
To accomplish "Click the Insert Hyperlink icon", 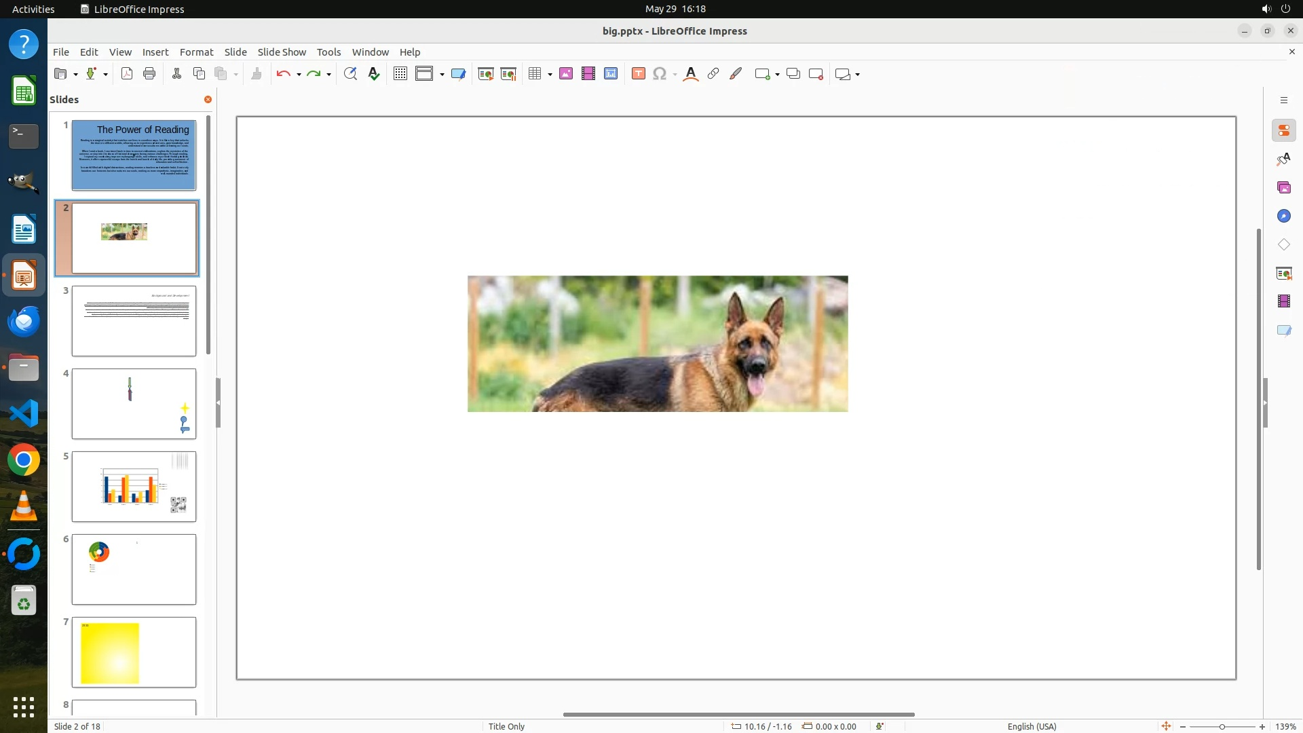I will pyautogui.click(x=713, y=74).
